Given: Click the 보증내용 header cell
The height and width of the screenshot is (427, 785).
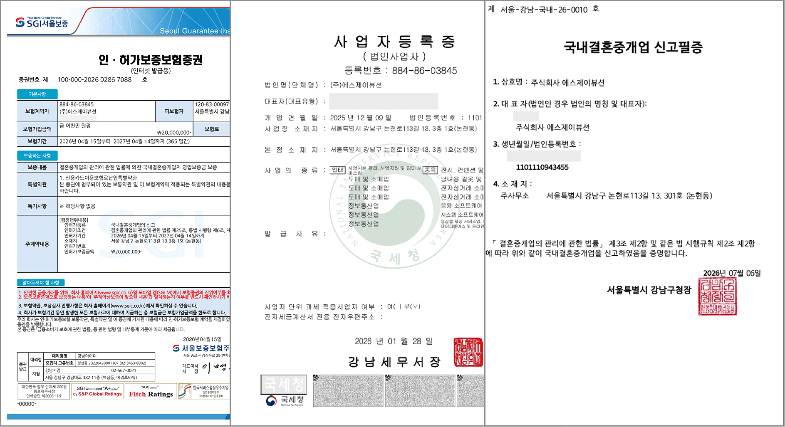Looking at the screenshot, I should click(x=37, y=167).
